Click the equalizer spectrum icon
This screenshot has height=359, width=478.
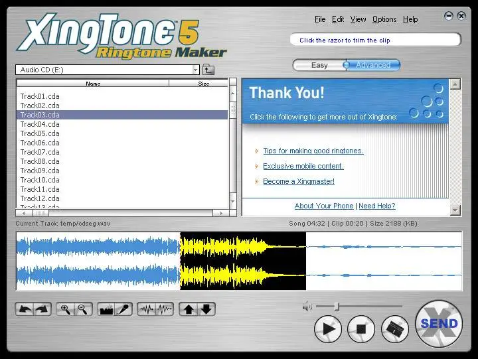coord(106,309)
